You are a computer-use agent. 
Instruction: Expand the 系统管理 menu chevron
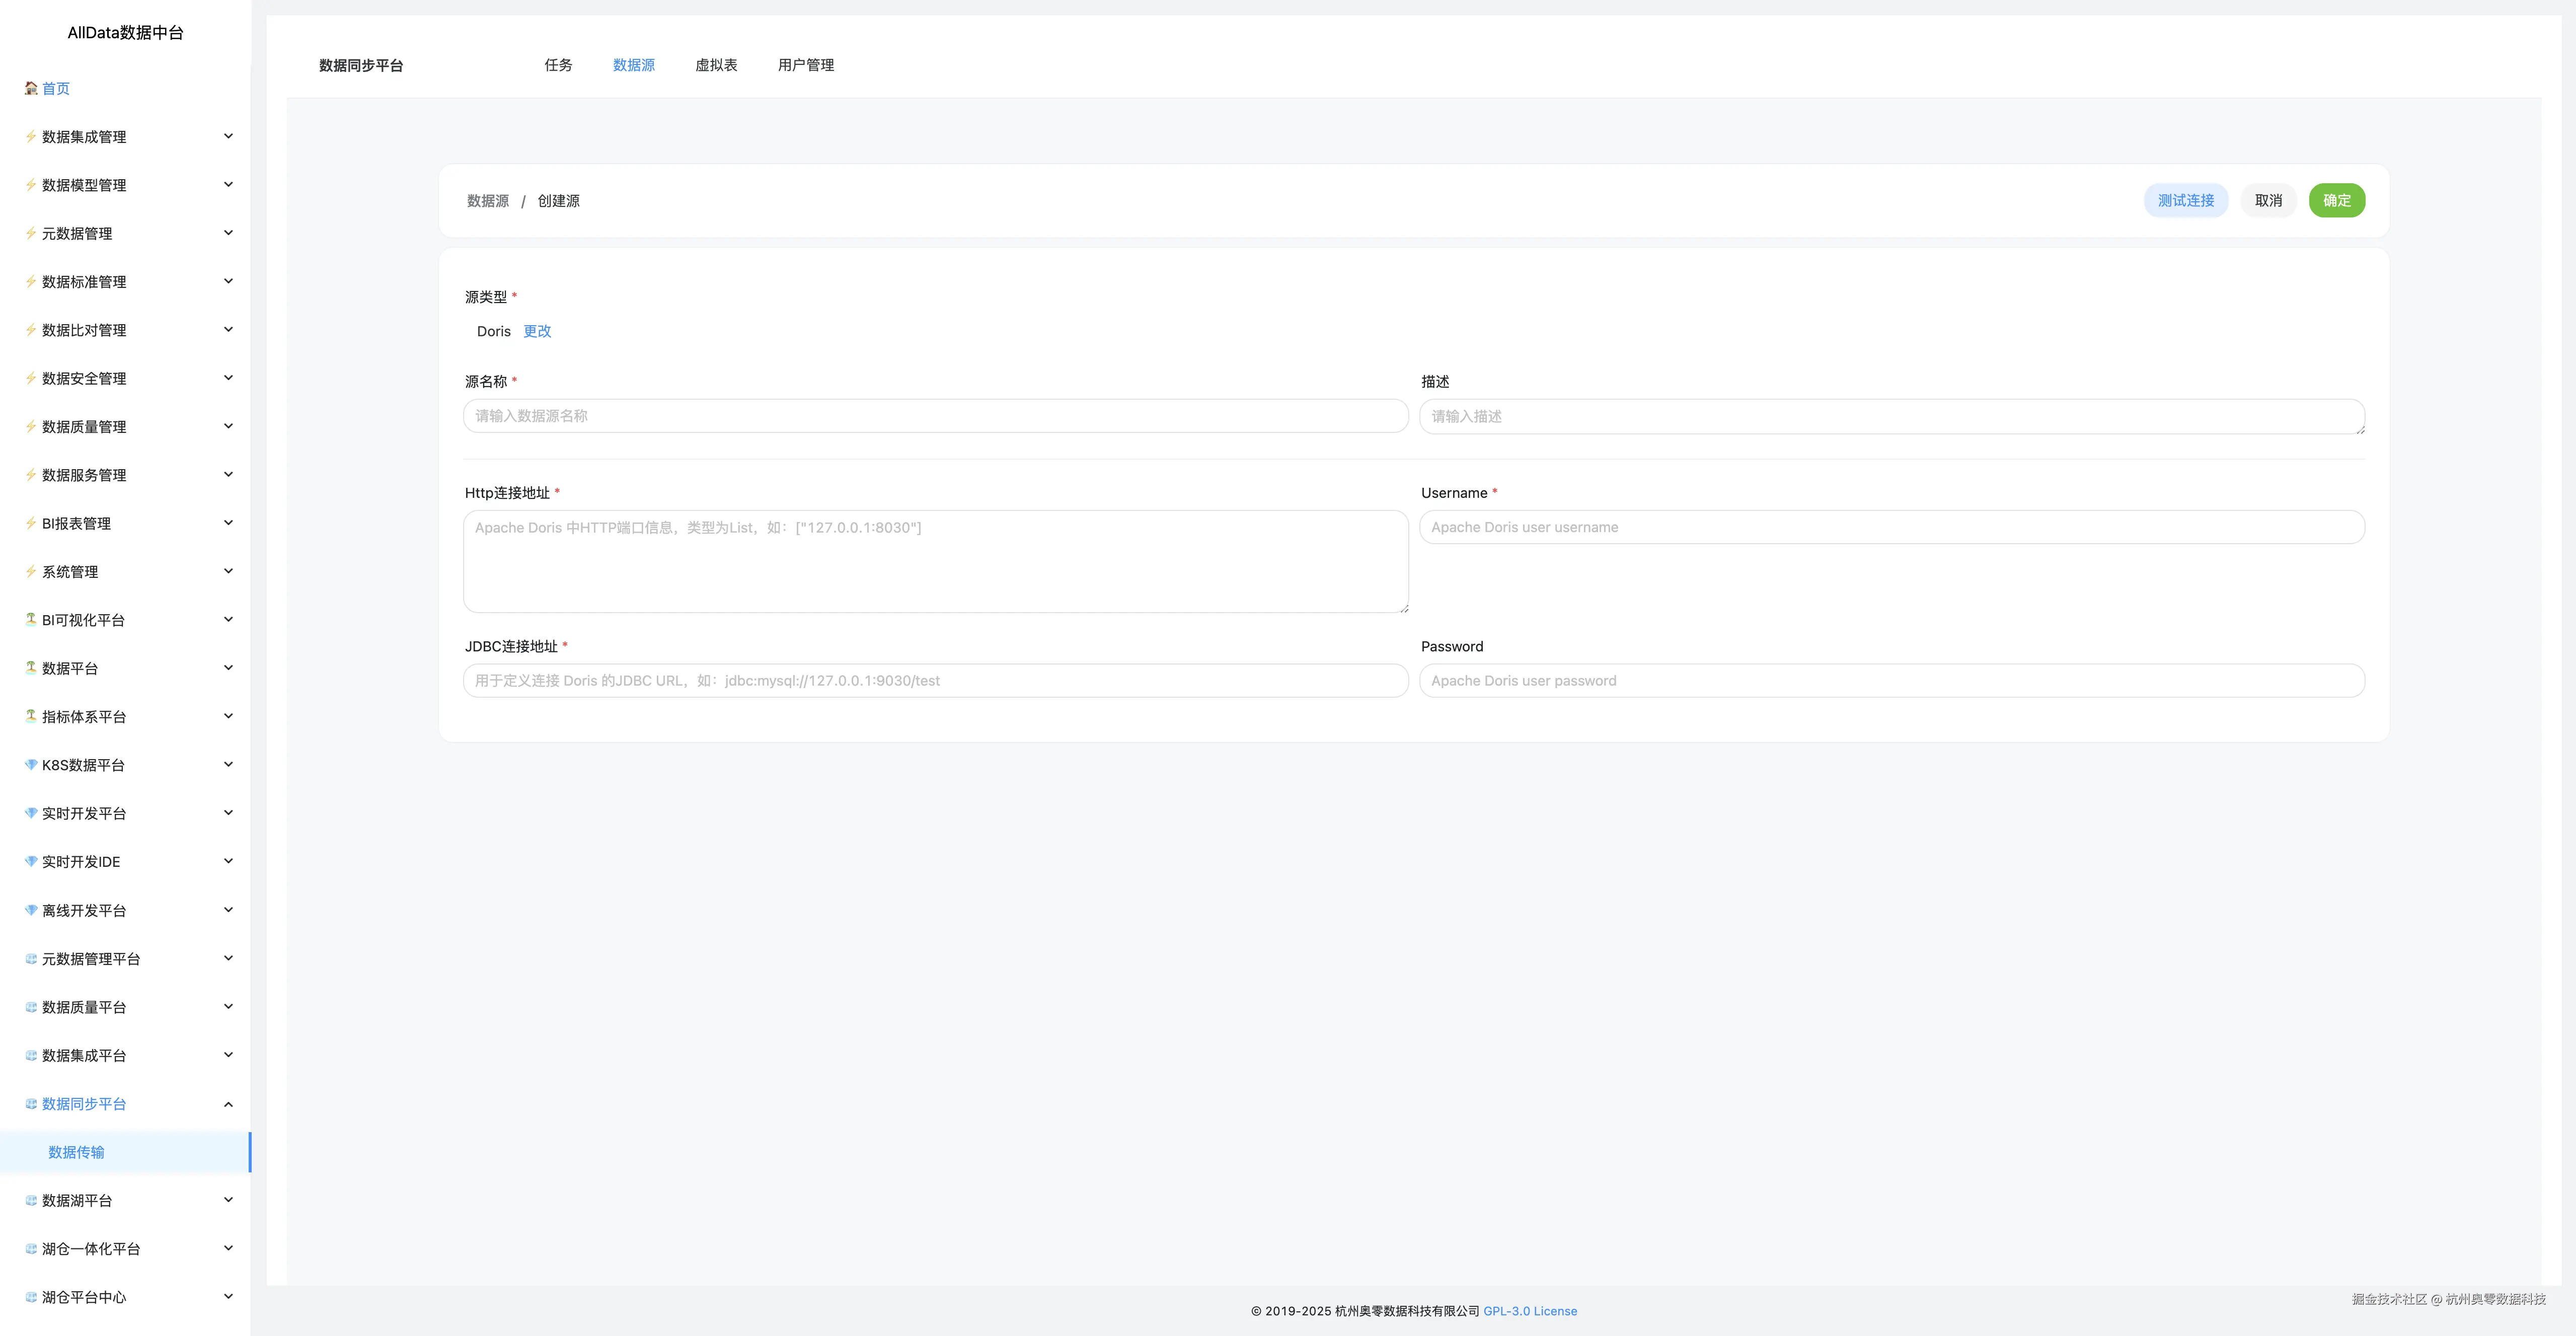tap(228, 571)
